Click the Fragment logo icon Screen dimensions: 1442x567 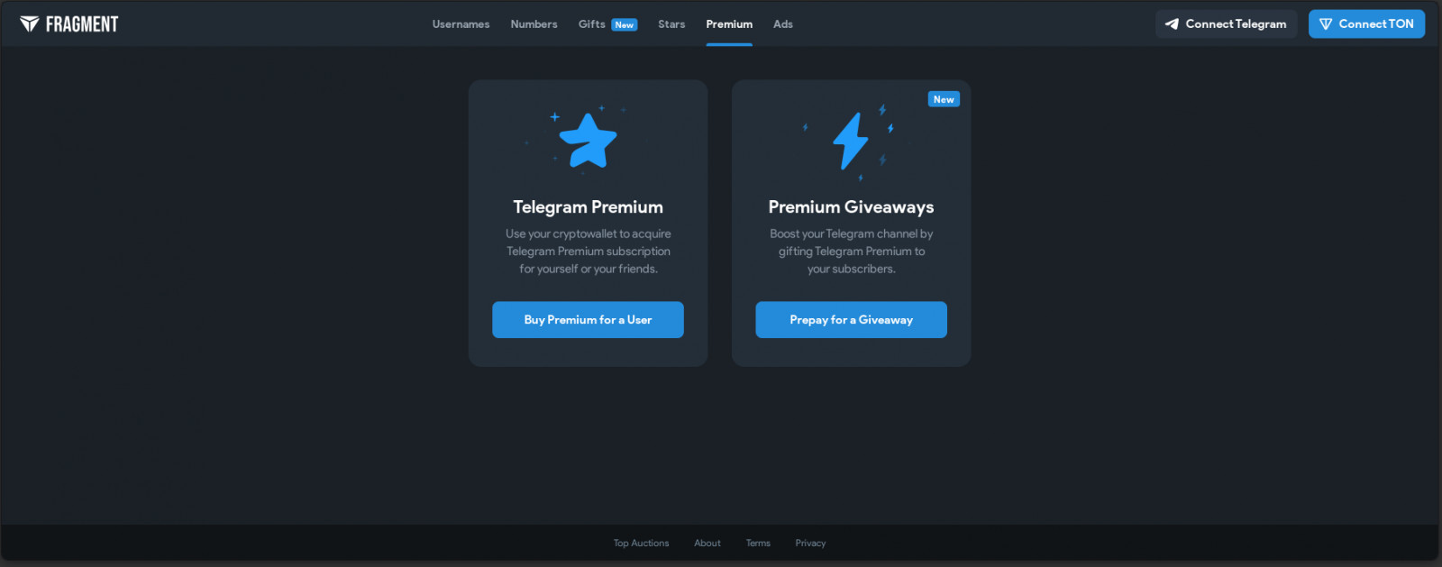[30, 24]
